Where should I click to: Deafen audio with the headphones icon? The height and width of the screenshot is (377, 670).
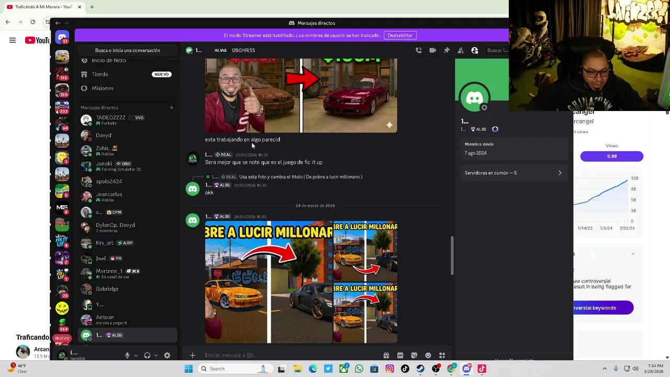point(147,356)
